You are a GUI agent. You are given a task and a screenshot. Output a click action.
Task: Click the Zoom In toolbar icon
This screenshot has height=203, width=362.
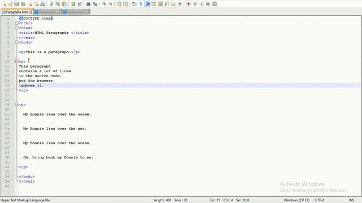click(x=104, y=4)
